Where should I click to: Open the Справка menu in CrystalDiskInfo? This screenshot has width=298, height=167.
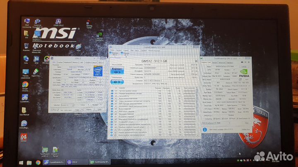144,51
